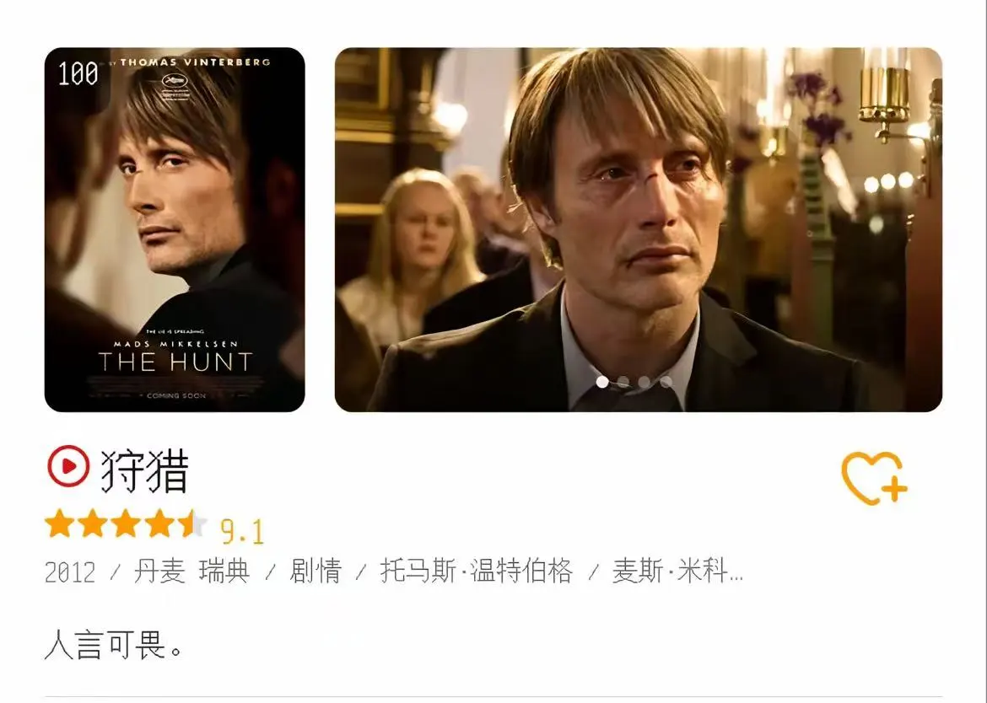The height and width of the screenshot is (703, 987).
Task: Click the 狩猎 movie title
Action: pyautogui.click(x=145, y=470)
